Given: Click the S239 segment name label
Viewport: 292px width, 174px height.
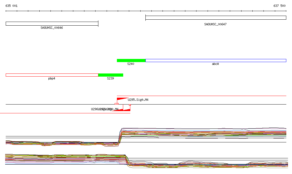Looking at the screenshot, I should 110,78.
